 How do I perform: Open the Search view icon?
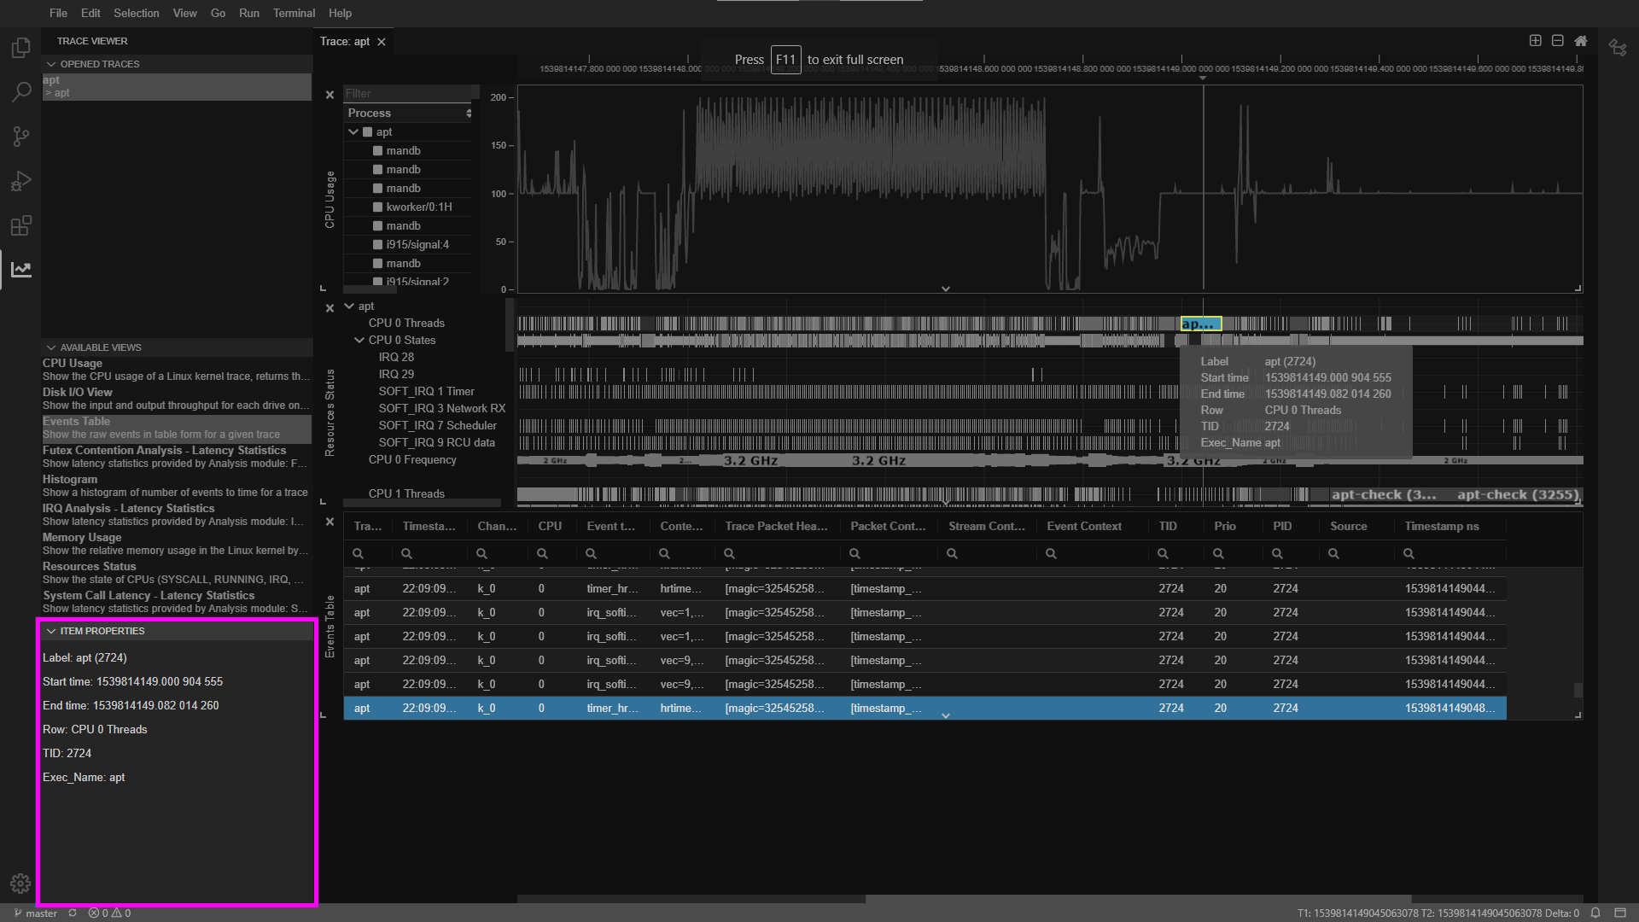click(20, 92)
